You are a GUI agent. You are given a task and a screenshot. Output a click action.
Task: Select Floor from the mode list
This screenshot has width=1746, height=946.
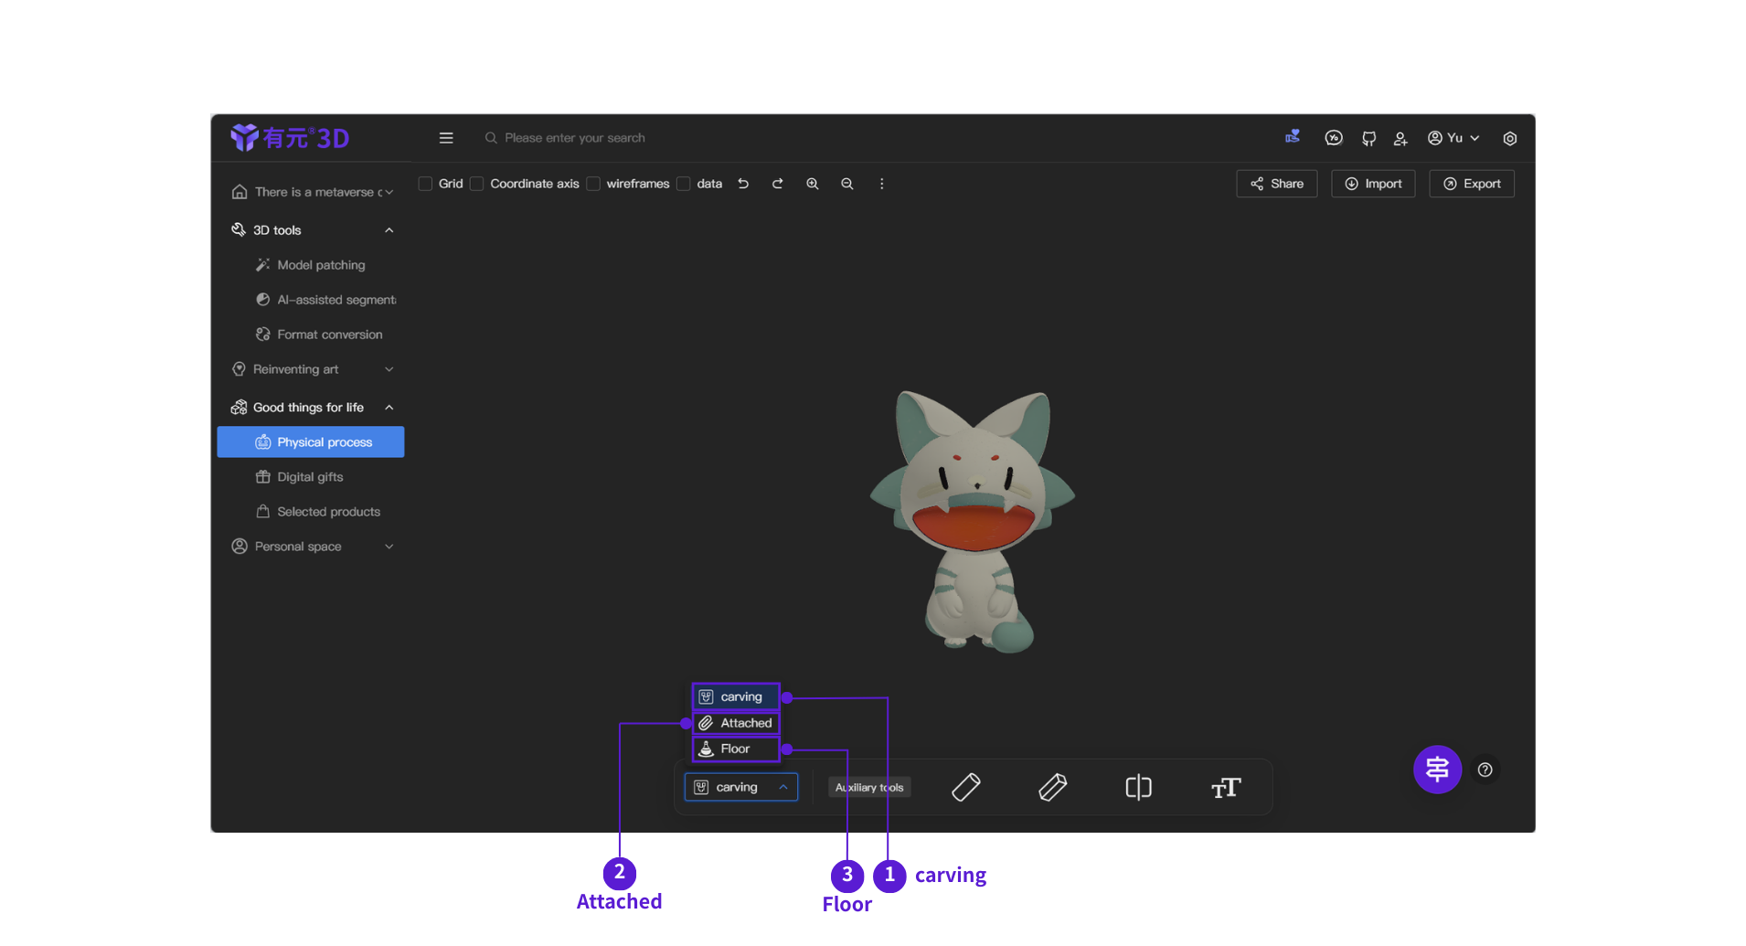pos(736,749)
